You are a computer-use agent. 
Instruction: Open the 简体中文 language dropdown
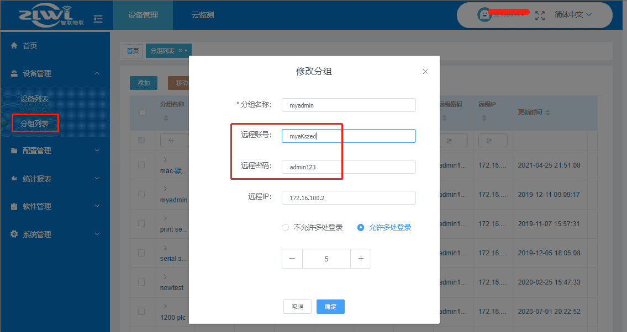tap(573, 15)
